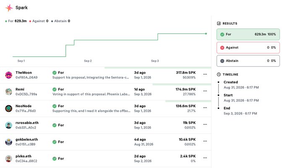
Task: Open TheMoon voter profile name
Action: pos(23,72)
